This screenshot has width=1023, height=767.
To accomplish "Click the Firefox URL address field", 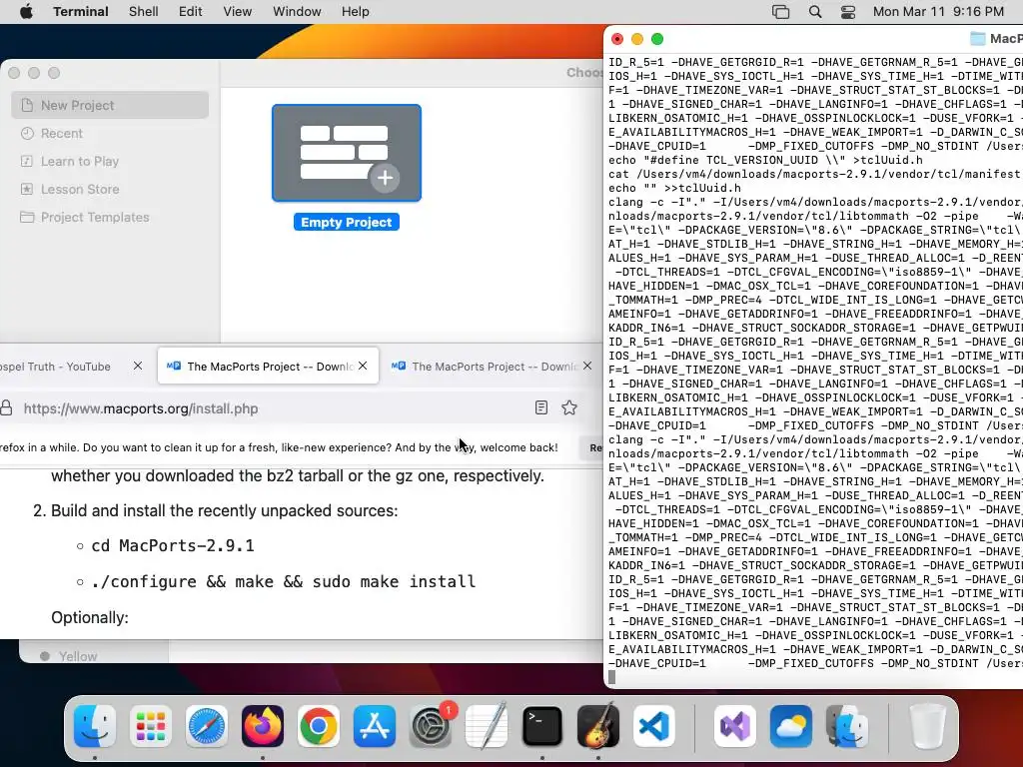I will point(274,408).
